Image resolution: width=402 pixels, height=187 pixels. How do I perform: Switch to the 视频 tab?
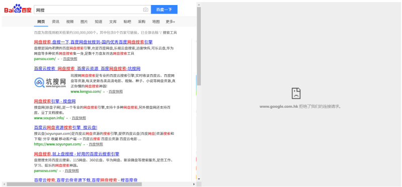(x=70, y=22)
